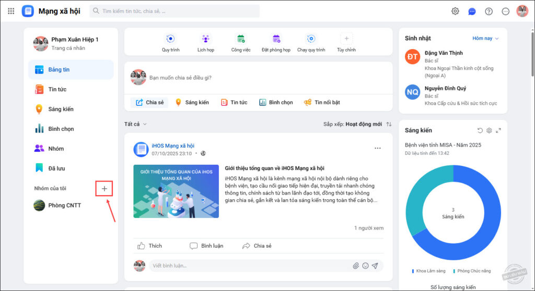Expand the Sáng kiến widget fullscreen
The width and height of the screenshot is (535, 291).
(498, 130)
